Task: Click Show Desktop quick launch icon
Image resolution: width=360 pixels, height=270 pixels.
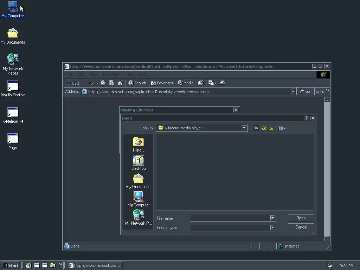Action: (28, 265)
